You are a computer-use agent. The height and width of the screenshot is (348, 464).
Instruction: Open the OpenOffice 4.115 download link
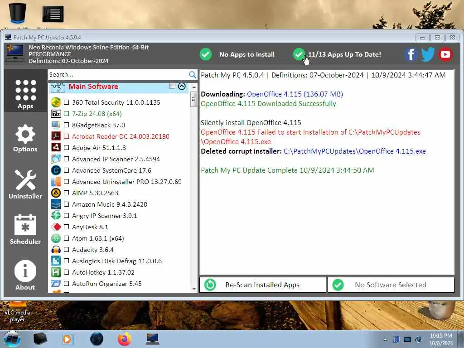[295, 94]
